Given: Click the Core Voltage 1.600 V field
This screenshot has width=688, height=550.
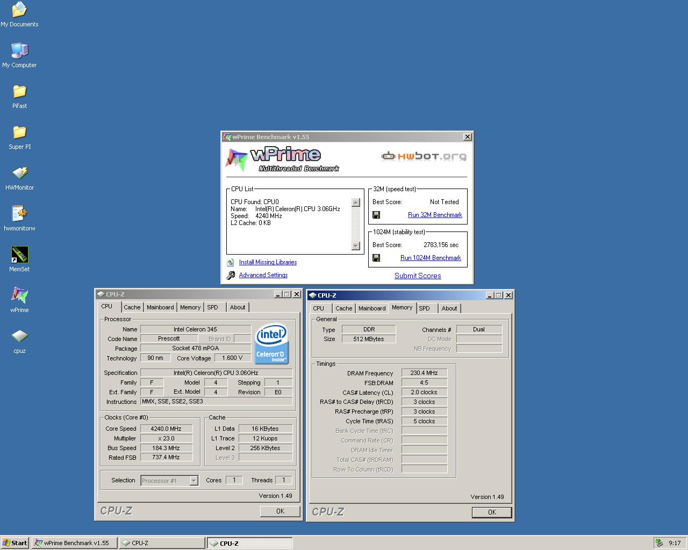Looking at the screenshot, I should pyautogui.click(x=232, y=358).
